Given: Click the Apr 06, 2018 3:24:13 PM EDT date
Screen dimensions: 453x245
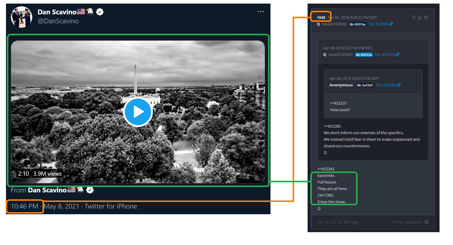Looking at the screenshot, I should [x=354, y=78].
